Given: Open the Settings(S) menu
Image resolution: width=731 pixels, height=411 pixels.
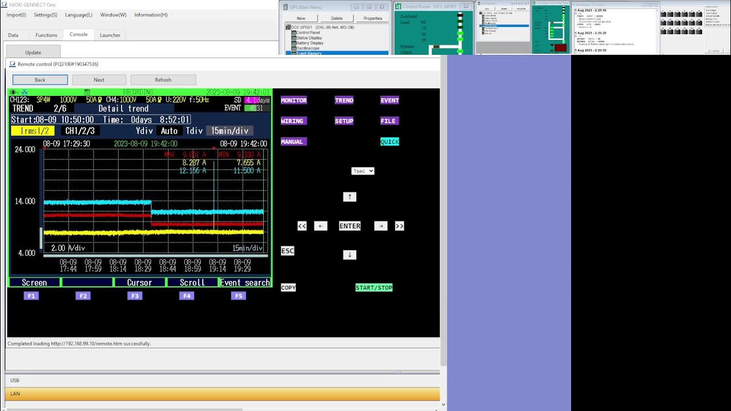Looking at the screenshot, I should coord(45,15).
